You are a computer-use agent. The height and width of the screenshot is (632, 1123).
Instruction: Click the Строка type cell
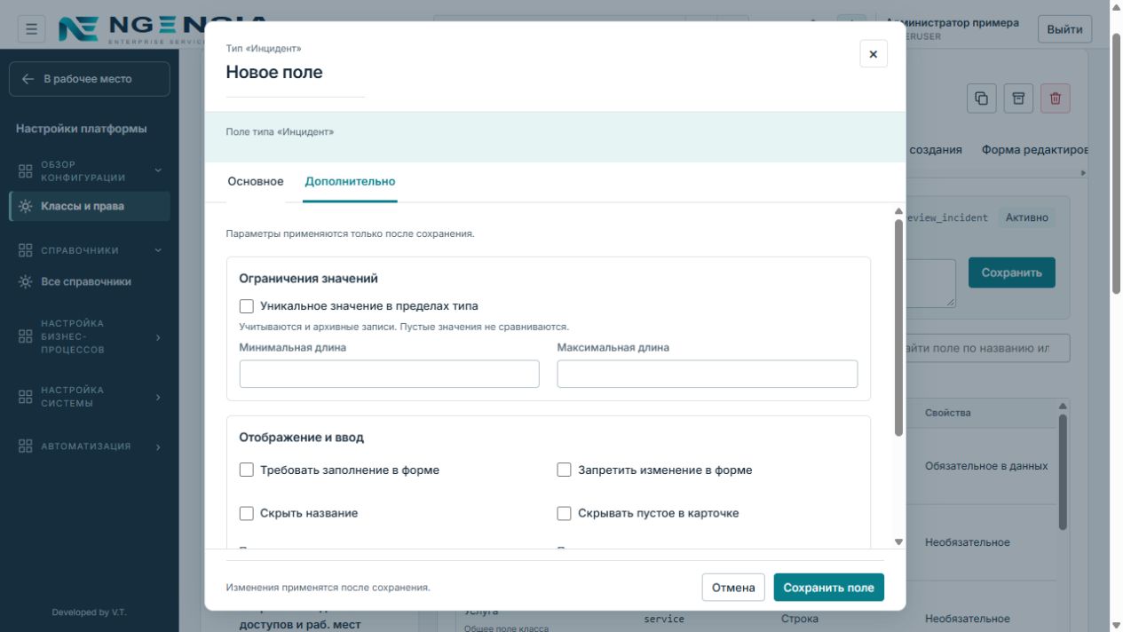800,619
